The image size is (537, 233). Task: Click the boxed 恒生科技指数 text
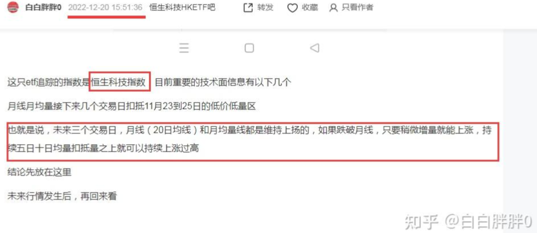point(118,83)
